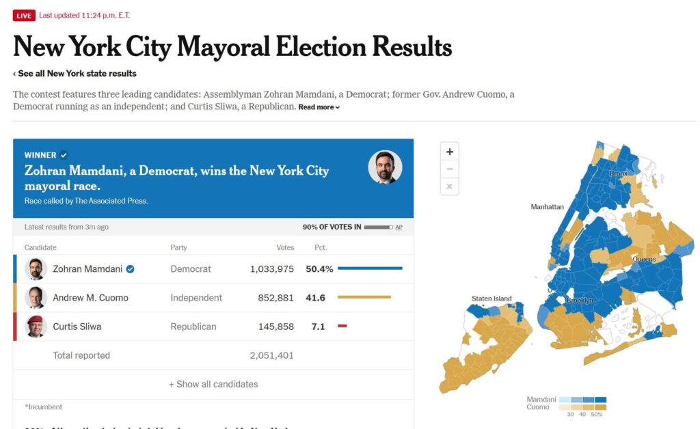Click the map reset X button
The width and height of the screenshot is (700, 429).
449,186
